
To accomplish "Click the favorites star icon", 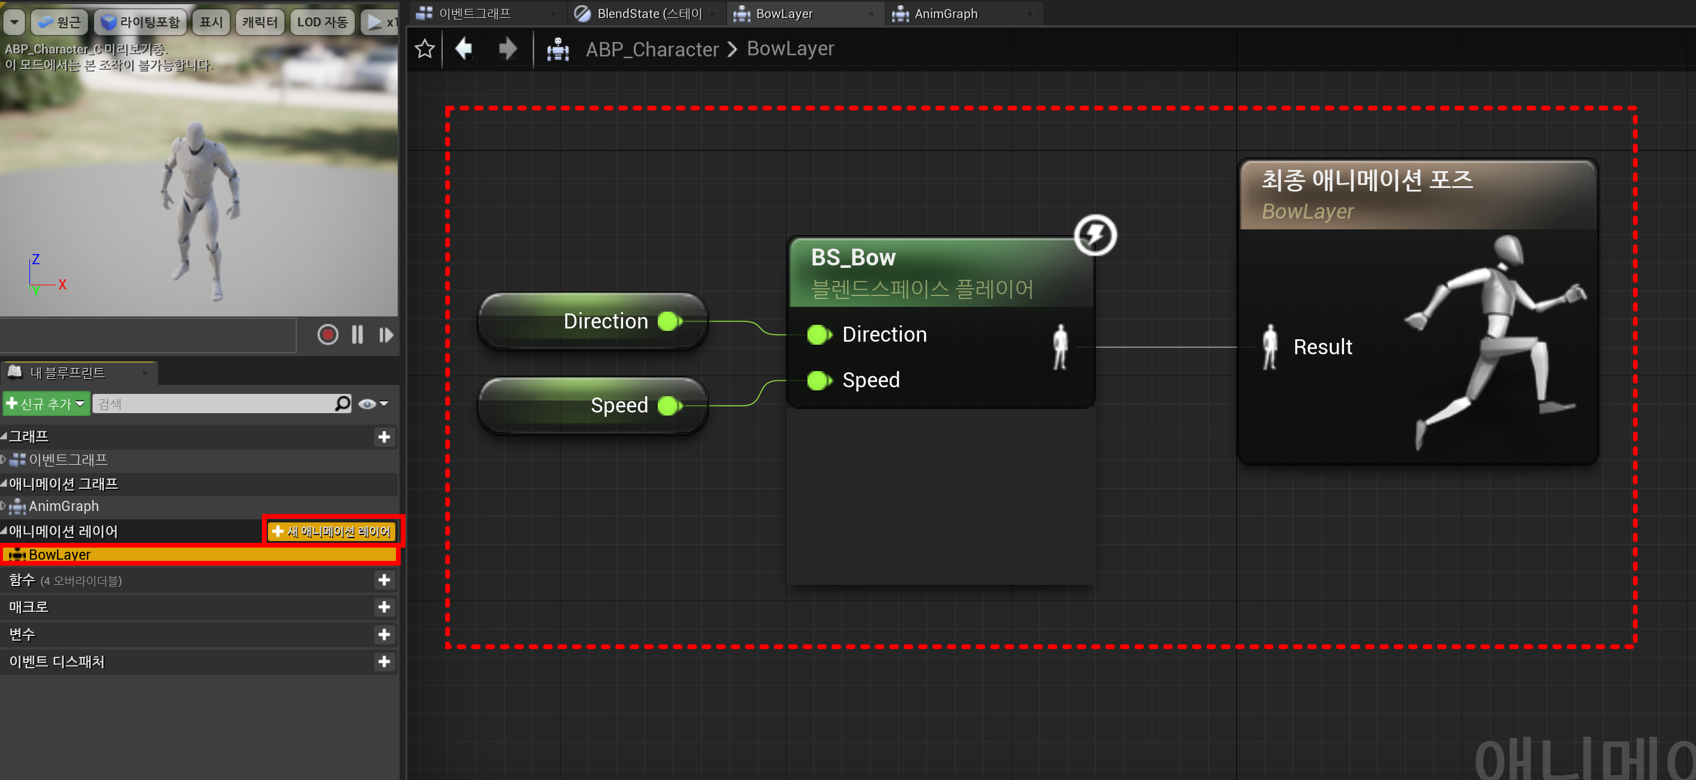I will click(x=425, y=49).
